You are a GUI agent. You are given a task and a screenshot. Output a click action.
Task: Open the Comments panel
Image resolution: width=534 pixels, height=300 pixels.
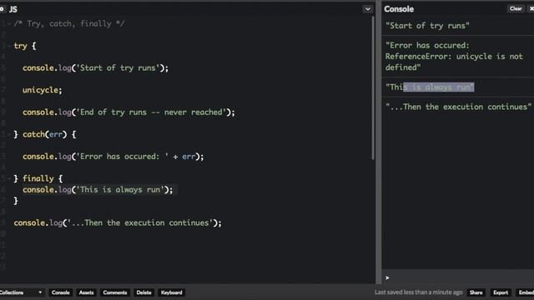[x=115, y=292]
